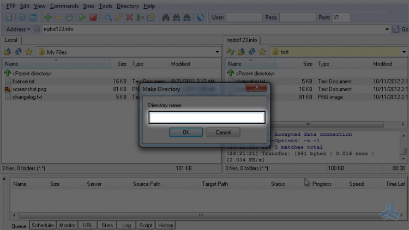Click OK in Make Directory dialog
The width and height of the screenshot is (409, 230).
point(186,132)
